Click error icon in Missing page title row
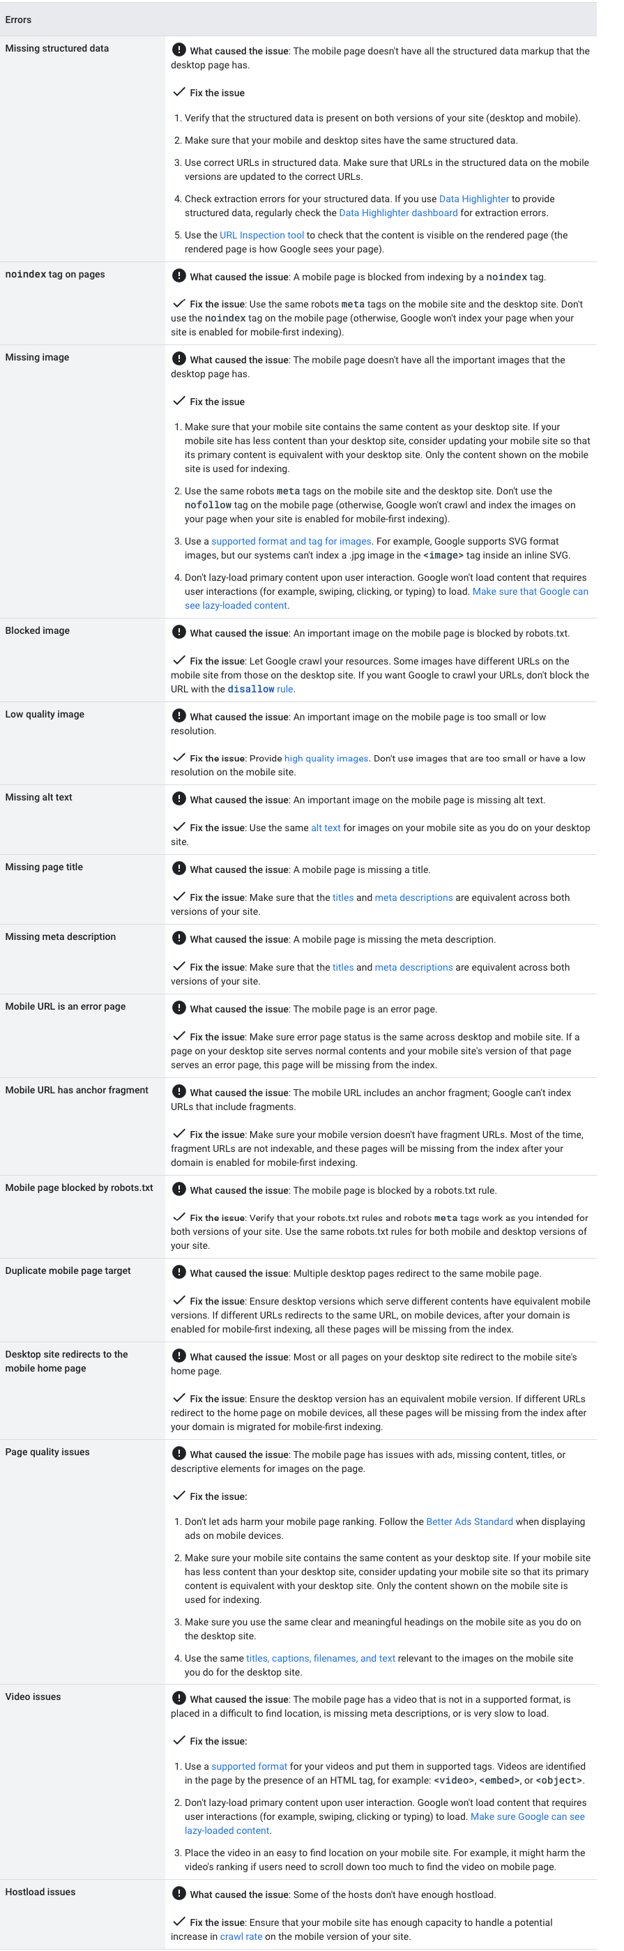The height and width of the screenshot is (1951, 624). (178, 868)
